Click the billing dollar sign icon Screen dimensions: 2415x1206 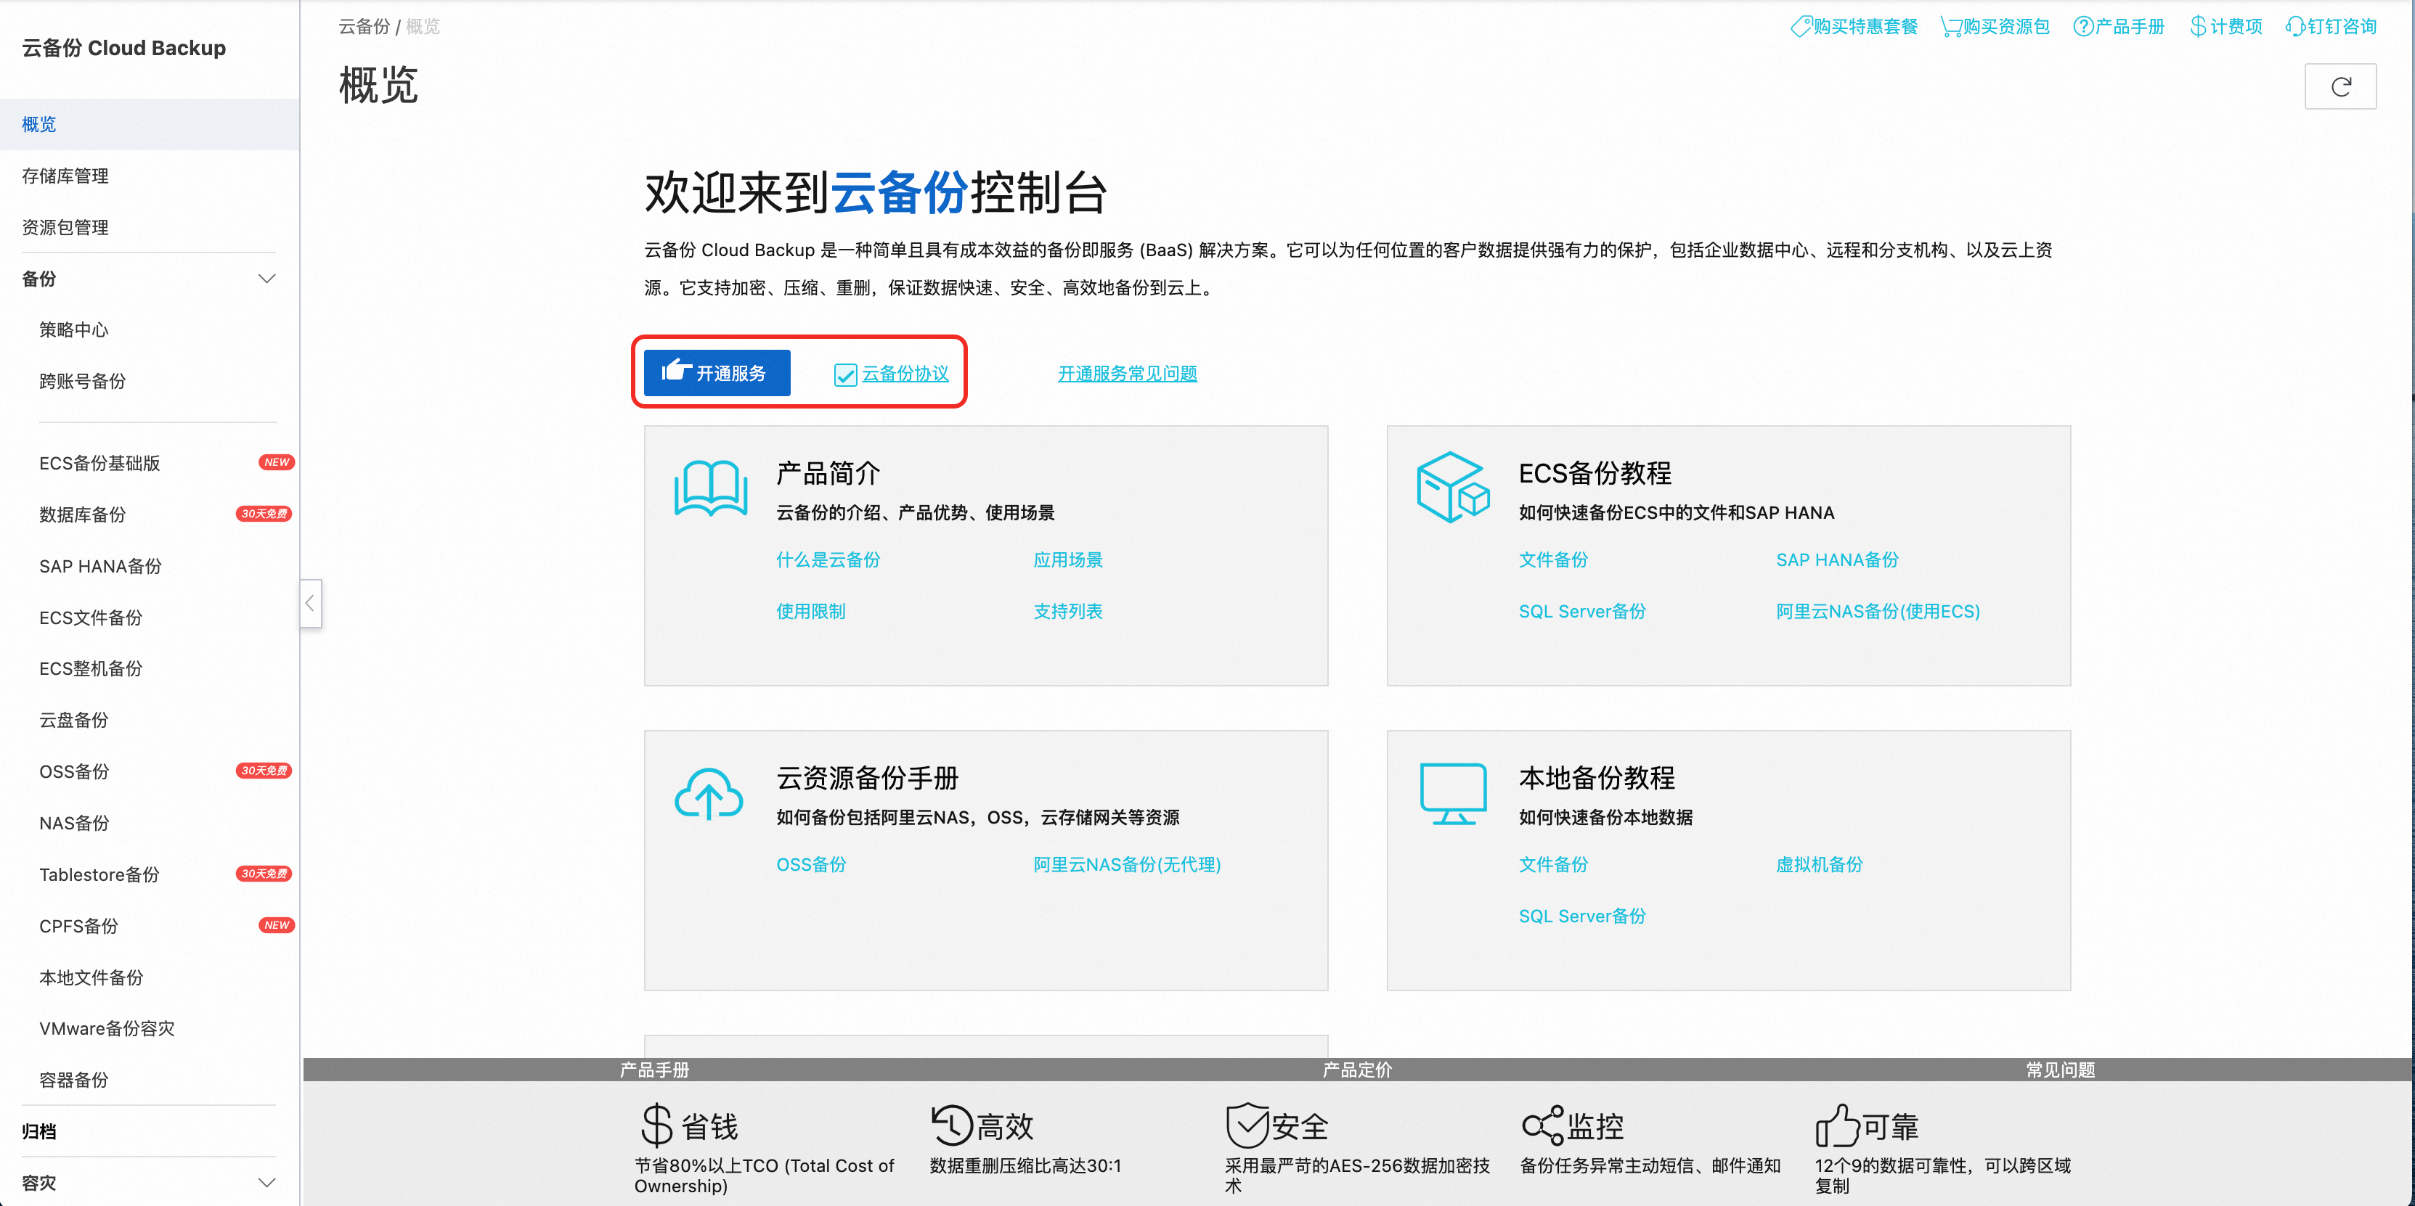(x=2197, y=26)
